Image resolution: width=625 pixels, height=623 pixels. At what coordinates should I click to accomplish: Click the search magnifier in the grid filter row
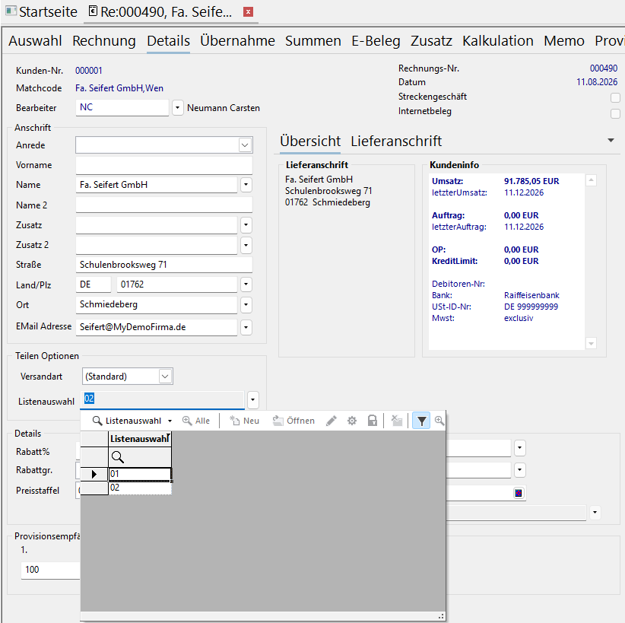pyautogui.click(x=118, y=457)
